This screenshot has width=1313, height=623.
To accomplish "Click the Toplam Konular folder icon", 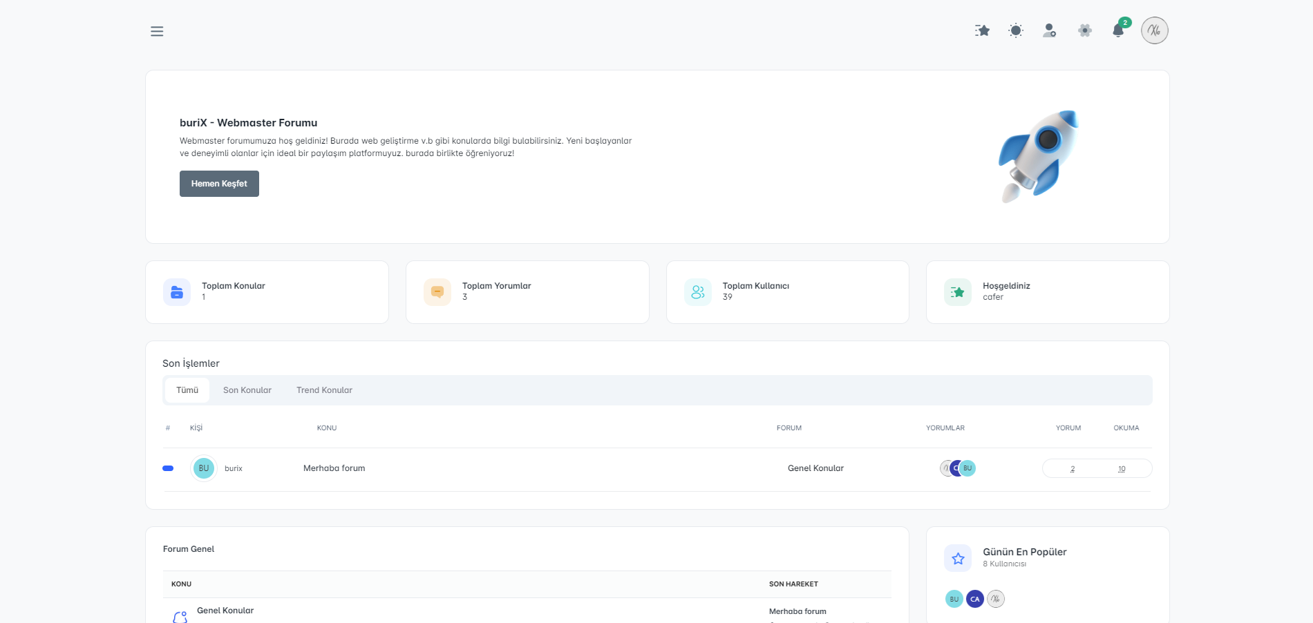I will tap(177, 292).
